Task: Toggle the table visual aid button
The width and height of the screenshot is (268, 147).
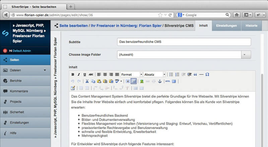Action: 133,81
